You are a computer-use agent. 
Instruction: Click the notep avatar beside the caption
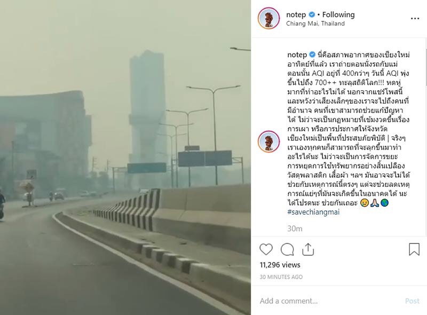click(268, 141)
